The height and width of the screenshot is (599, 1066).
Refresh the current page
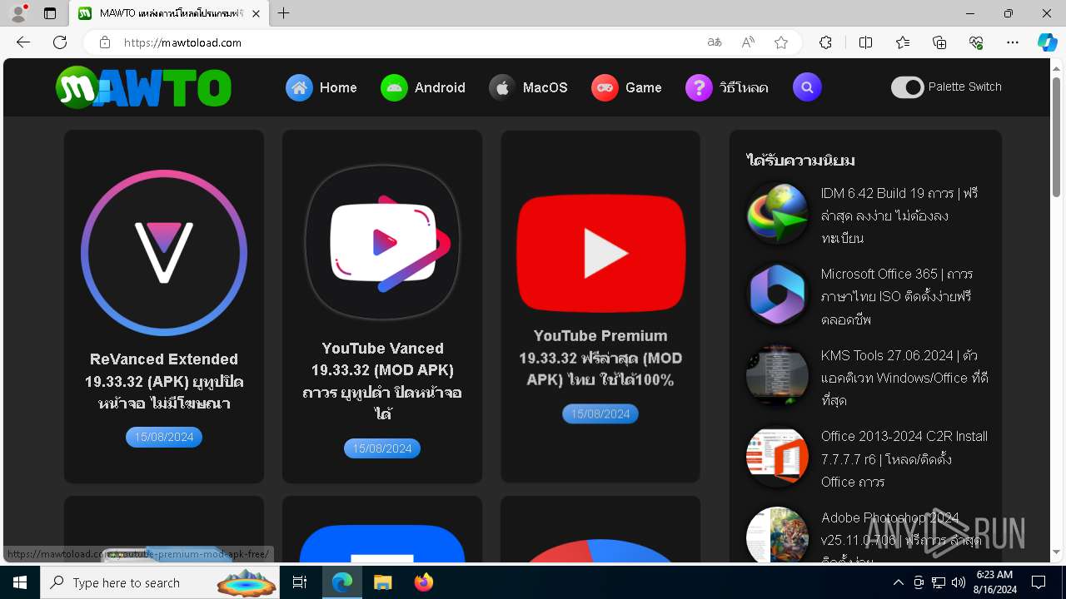[x=60, y=42]
